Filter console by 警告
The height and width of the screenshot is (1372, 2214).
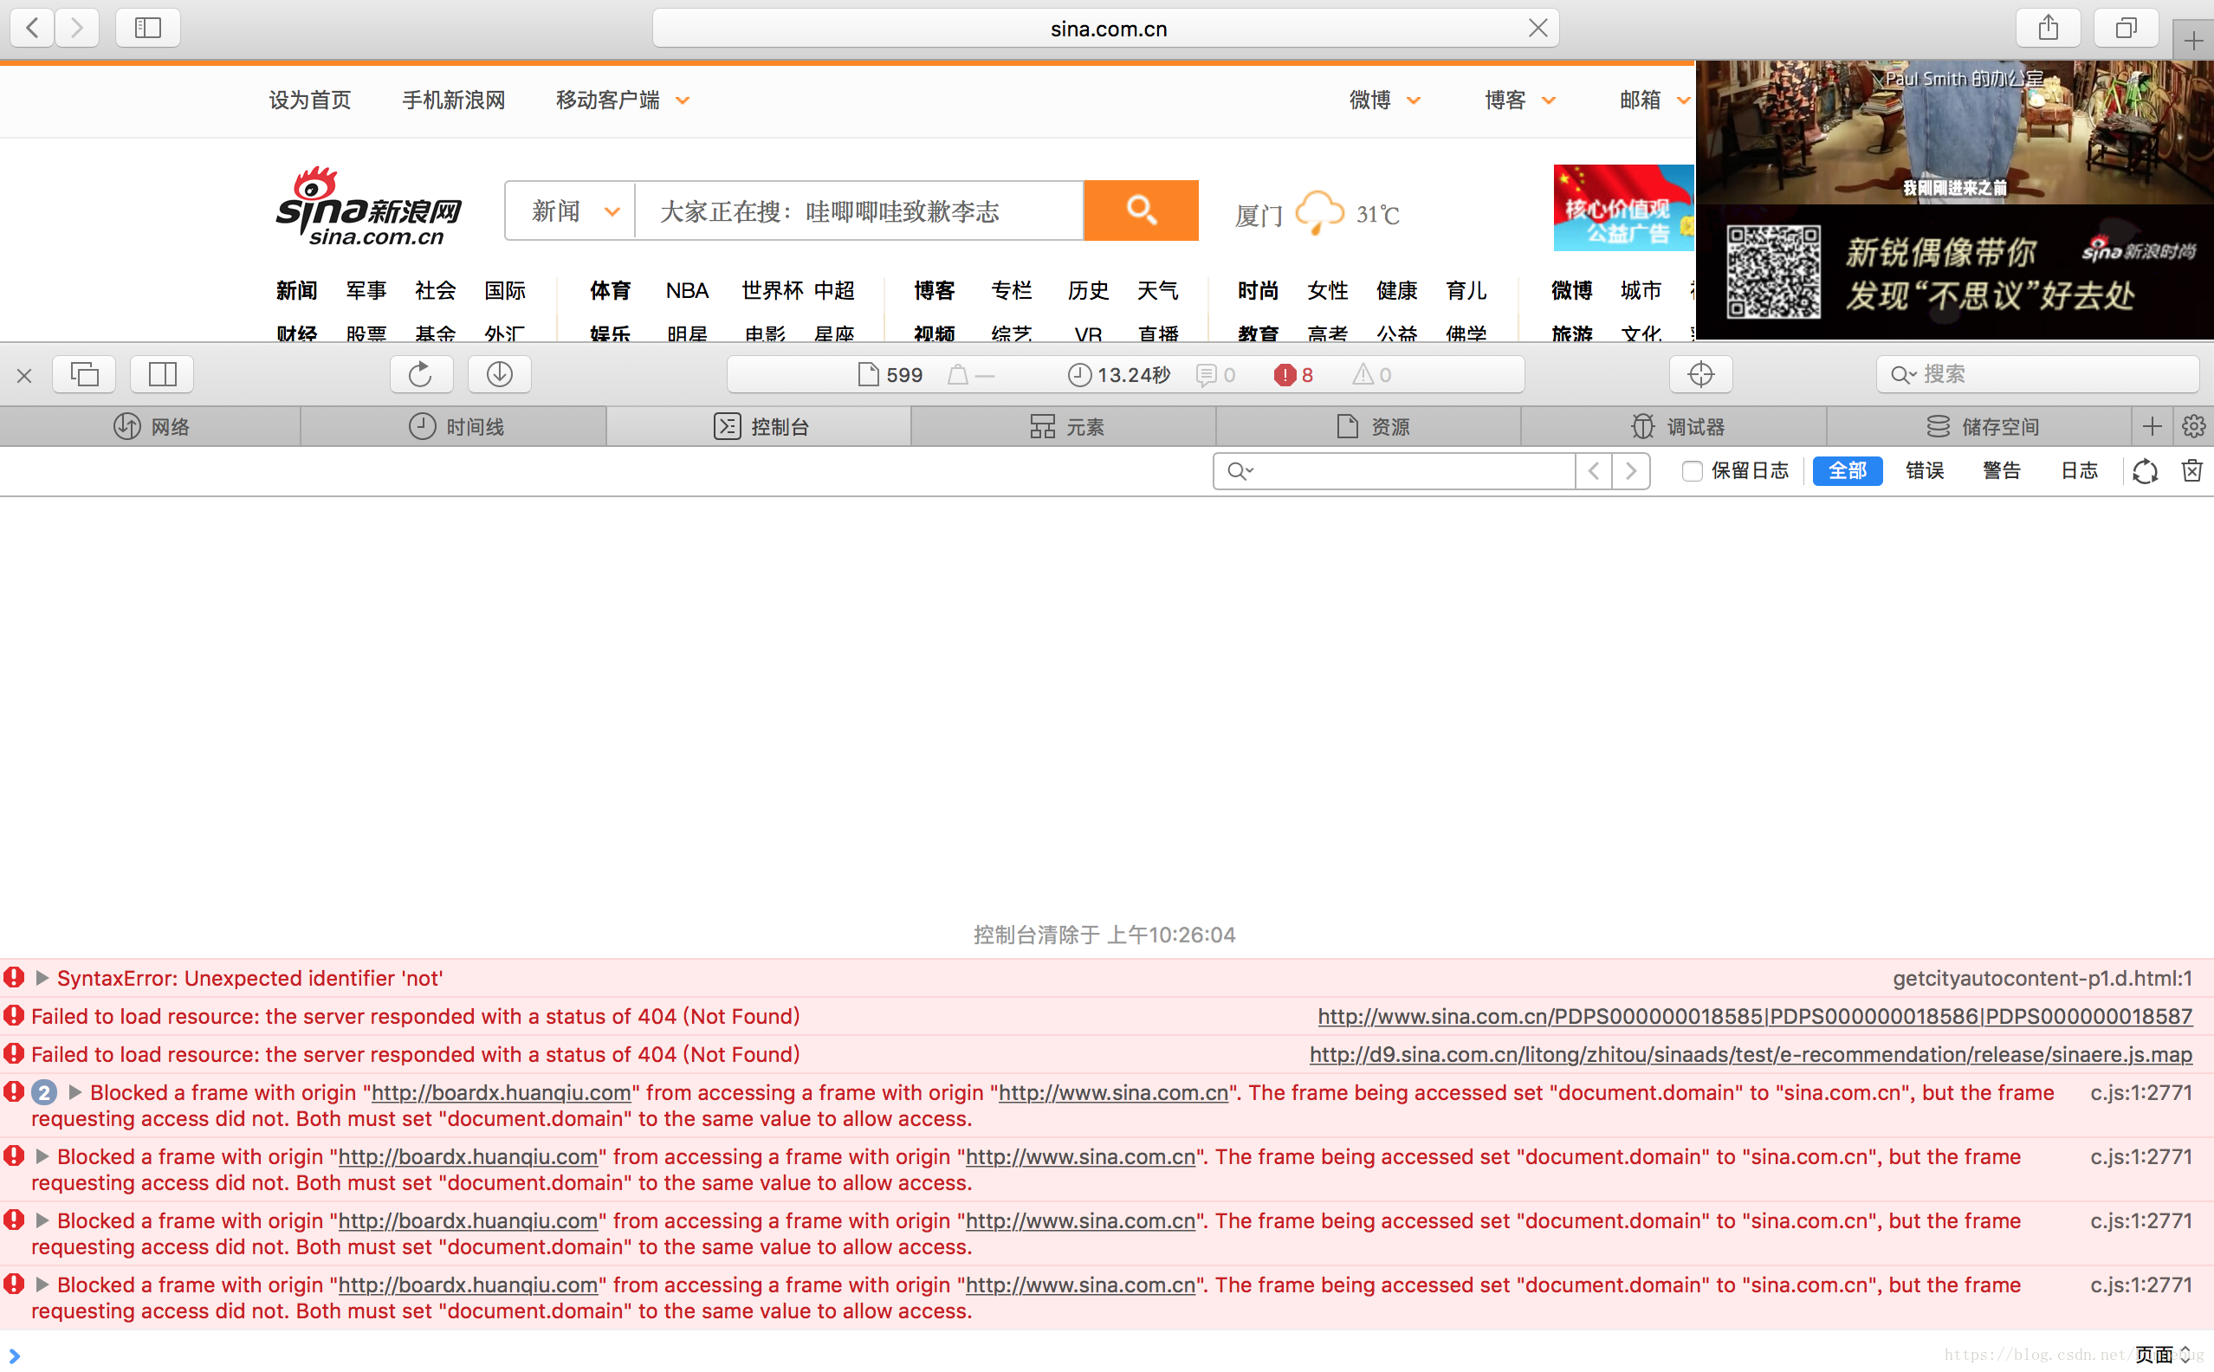pos(2001,471)
